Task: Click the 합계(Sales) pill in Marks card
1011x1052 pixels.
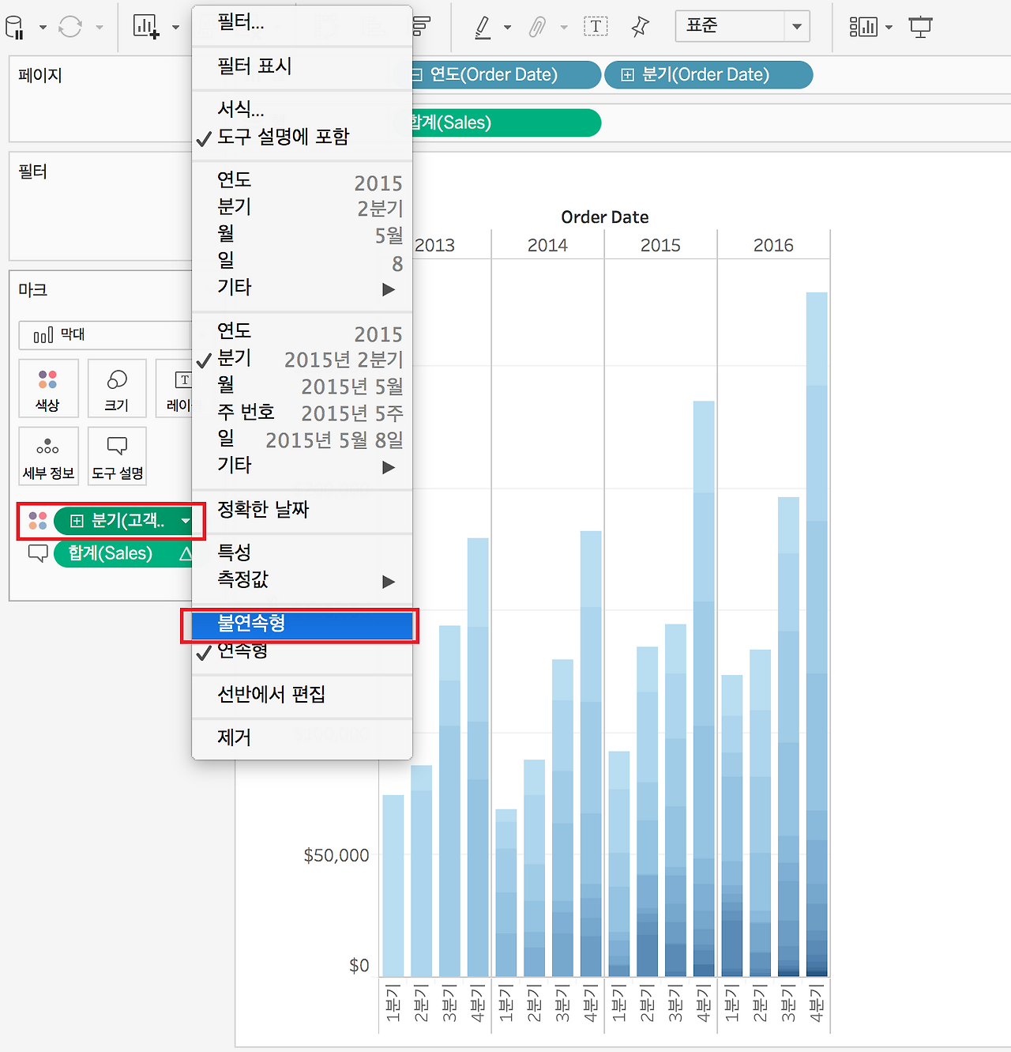Action: [x=123, y=553]
